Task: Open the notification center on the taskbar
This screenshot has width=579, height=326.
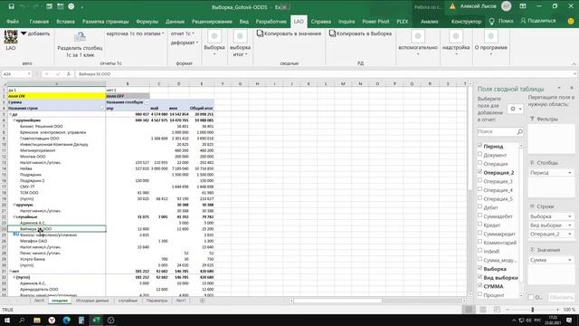Action: click(x=569, y=320)
